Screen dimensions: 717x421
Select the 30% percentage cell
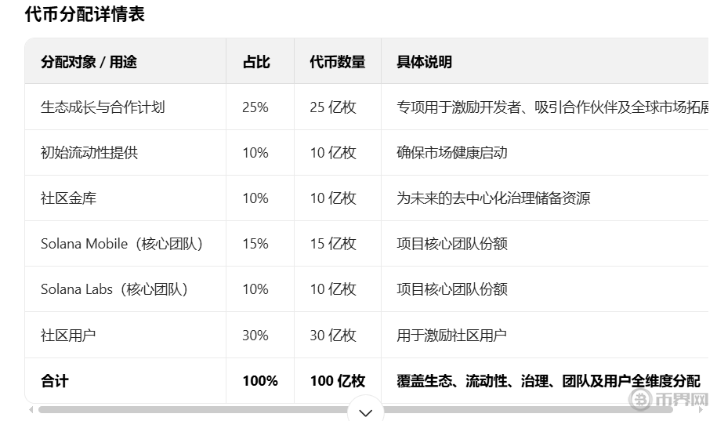click(255, 335)
